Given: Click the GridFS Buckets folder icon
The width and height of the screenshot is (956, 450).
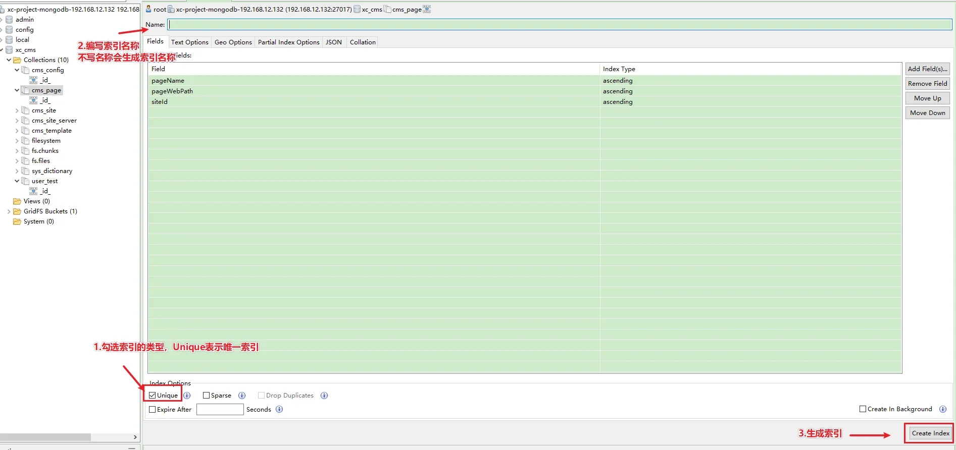Looking at the screenshot, I should click(17, 211).
